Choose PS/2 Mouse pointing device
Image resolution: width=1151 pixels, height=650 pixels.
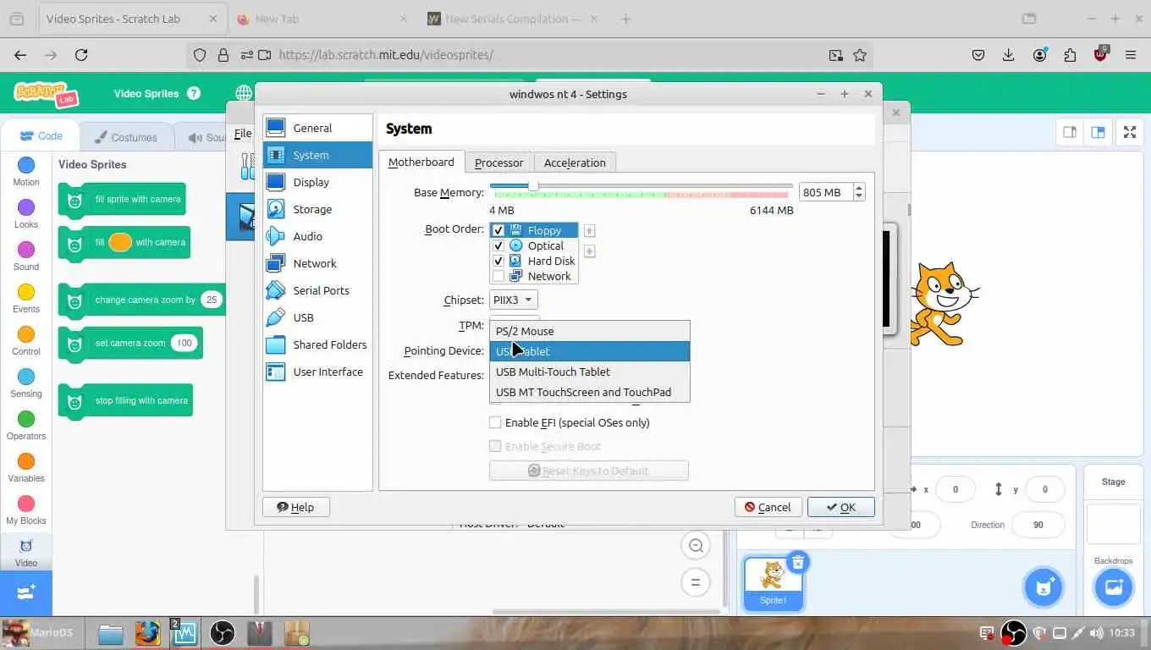[x=590, y=331]
